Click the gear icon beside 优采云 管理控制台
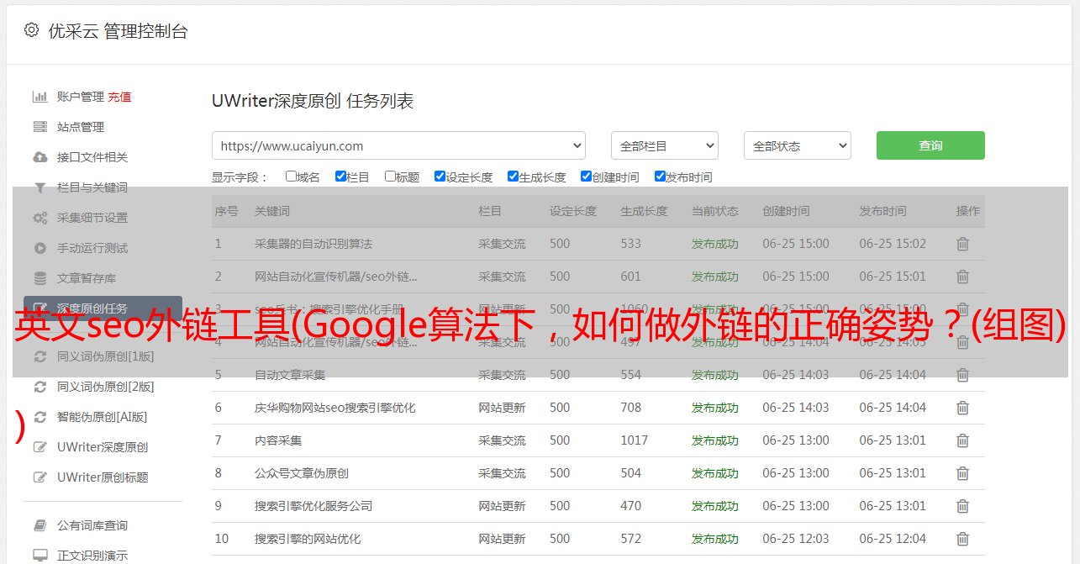 31,30
